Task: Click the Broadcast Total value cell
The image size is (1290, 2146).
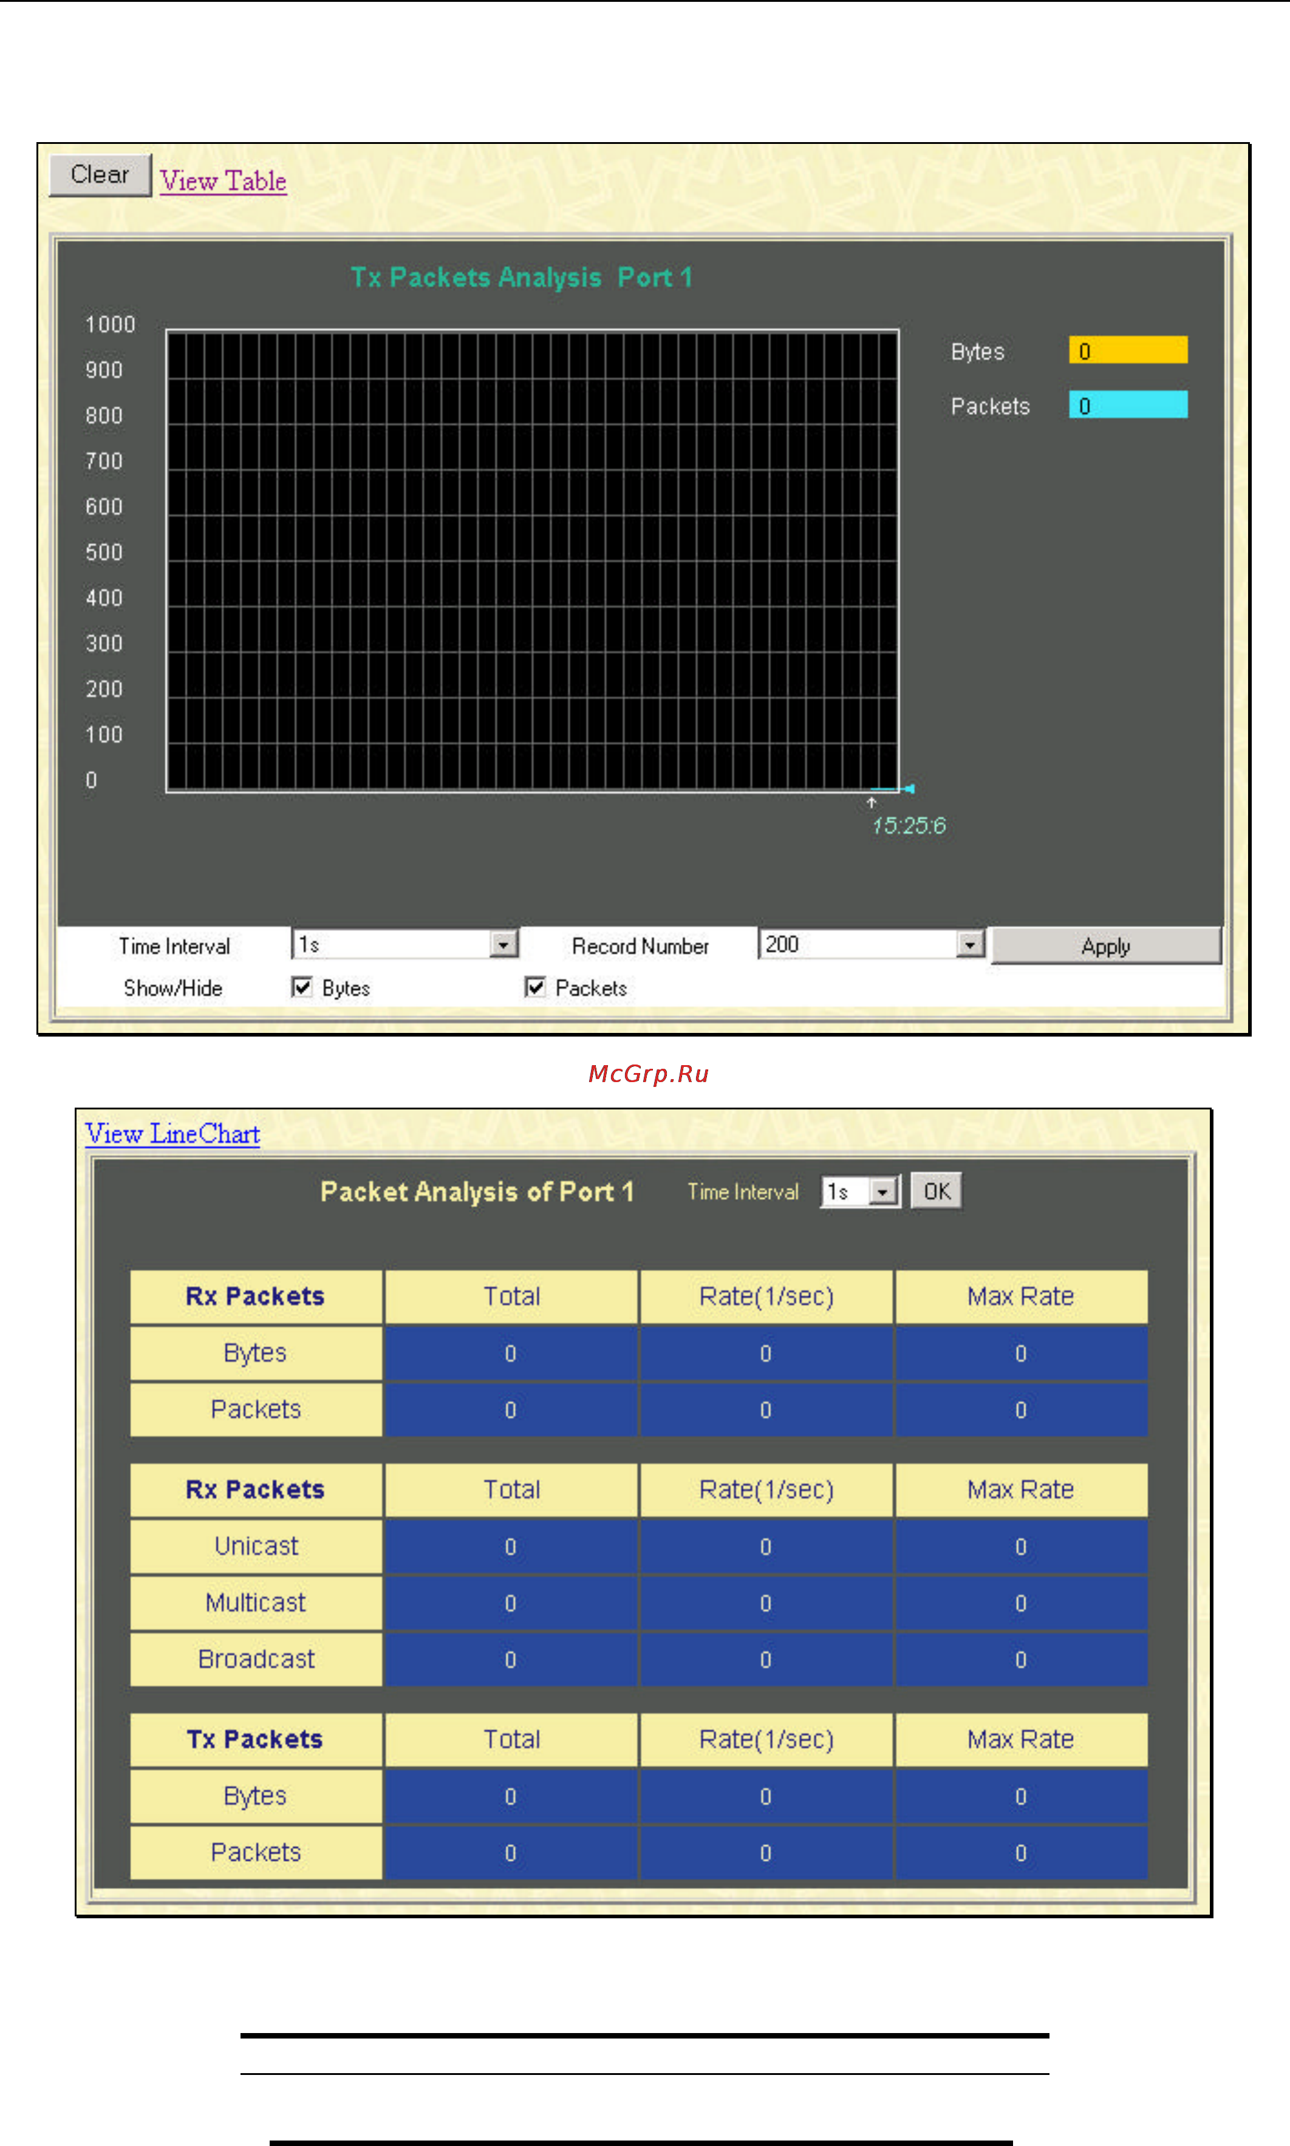Action: click(x=511, y=1659)
